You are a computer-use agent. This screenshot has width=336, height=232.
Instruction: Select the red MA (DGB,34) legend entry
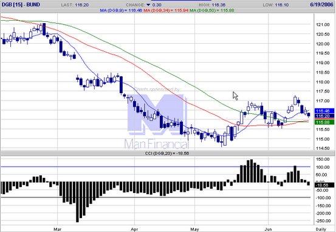click(166, 10)
